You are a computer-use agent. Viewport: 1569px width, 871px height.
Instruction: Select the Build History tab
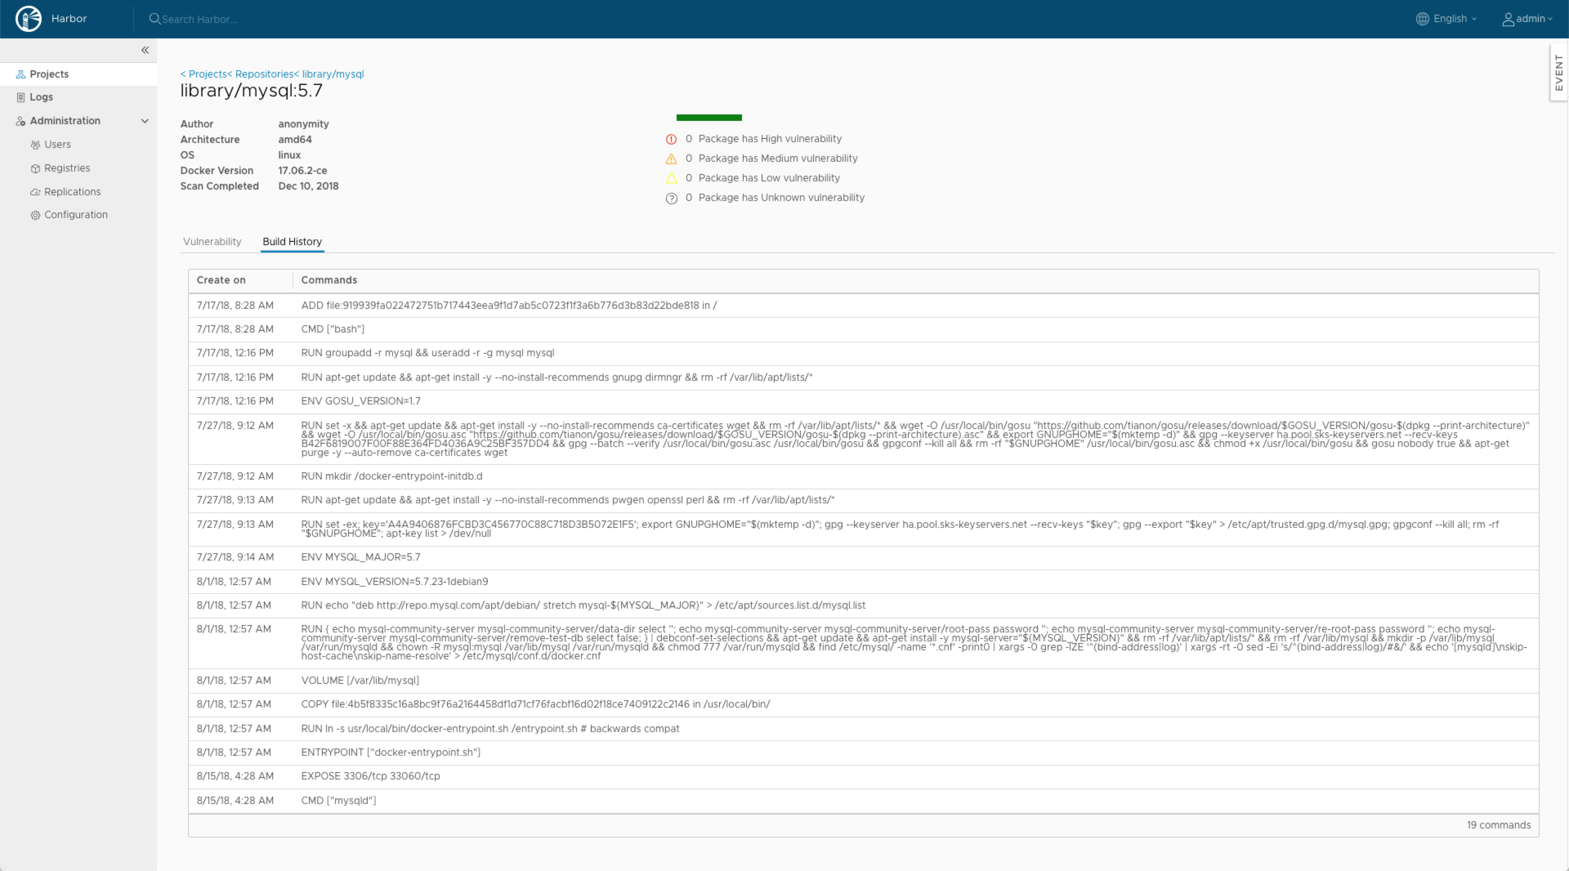coord(292,242)
